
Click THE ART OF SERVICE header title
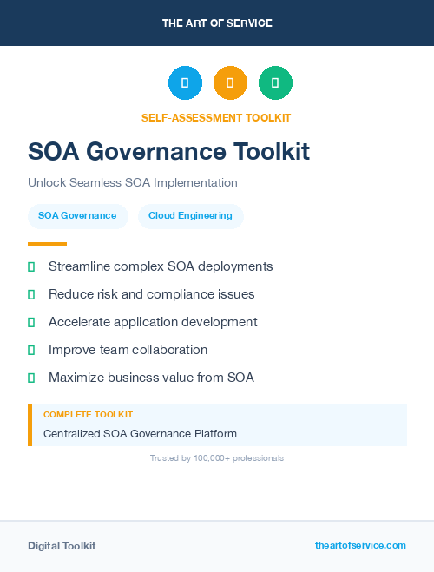(x=217, y=23)
